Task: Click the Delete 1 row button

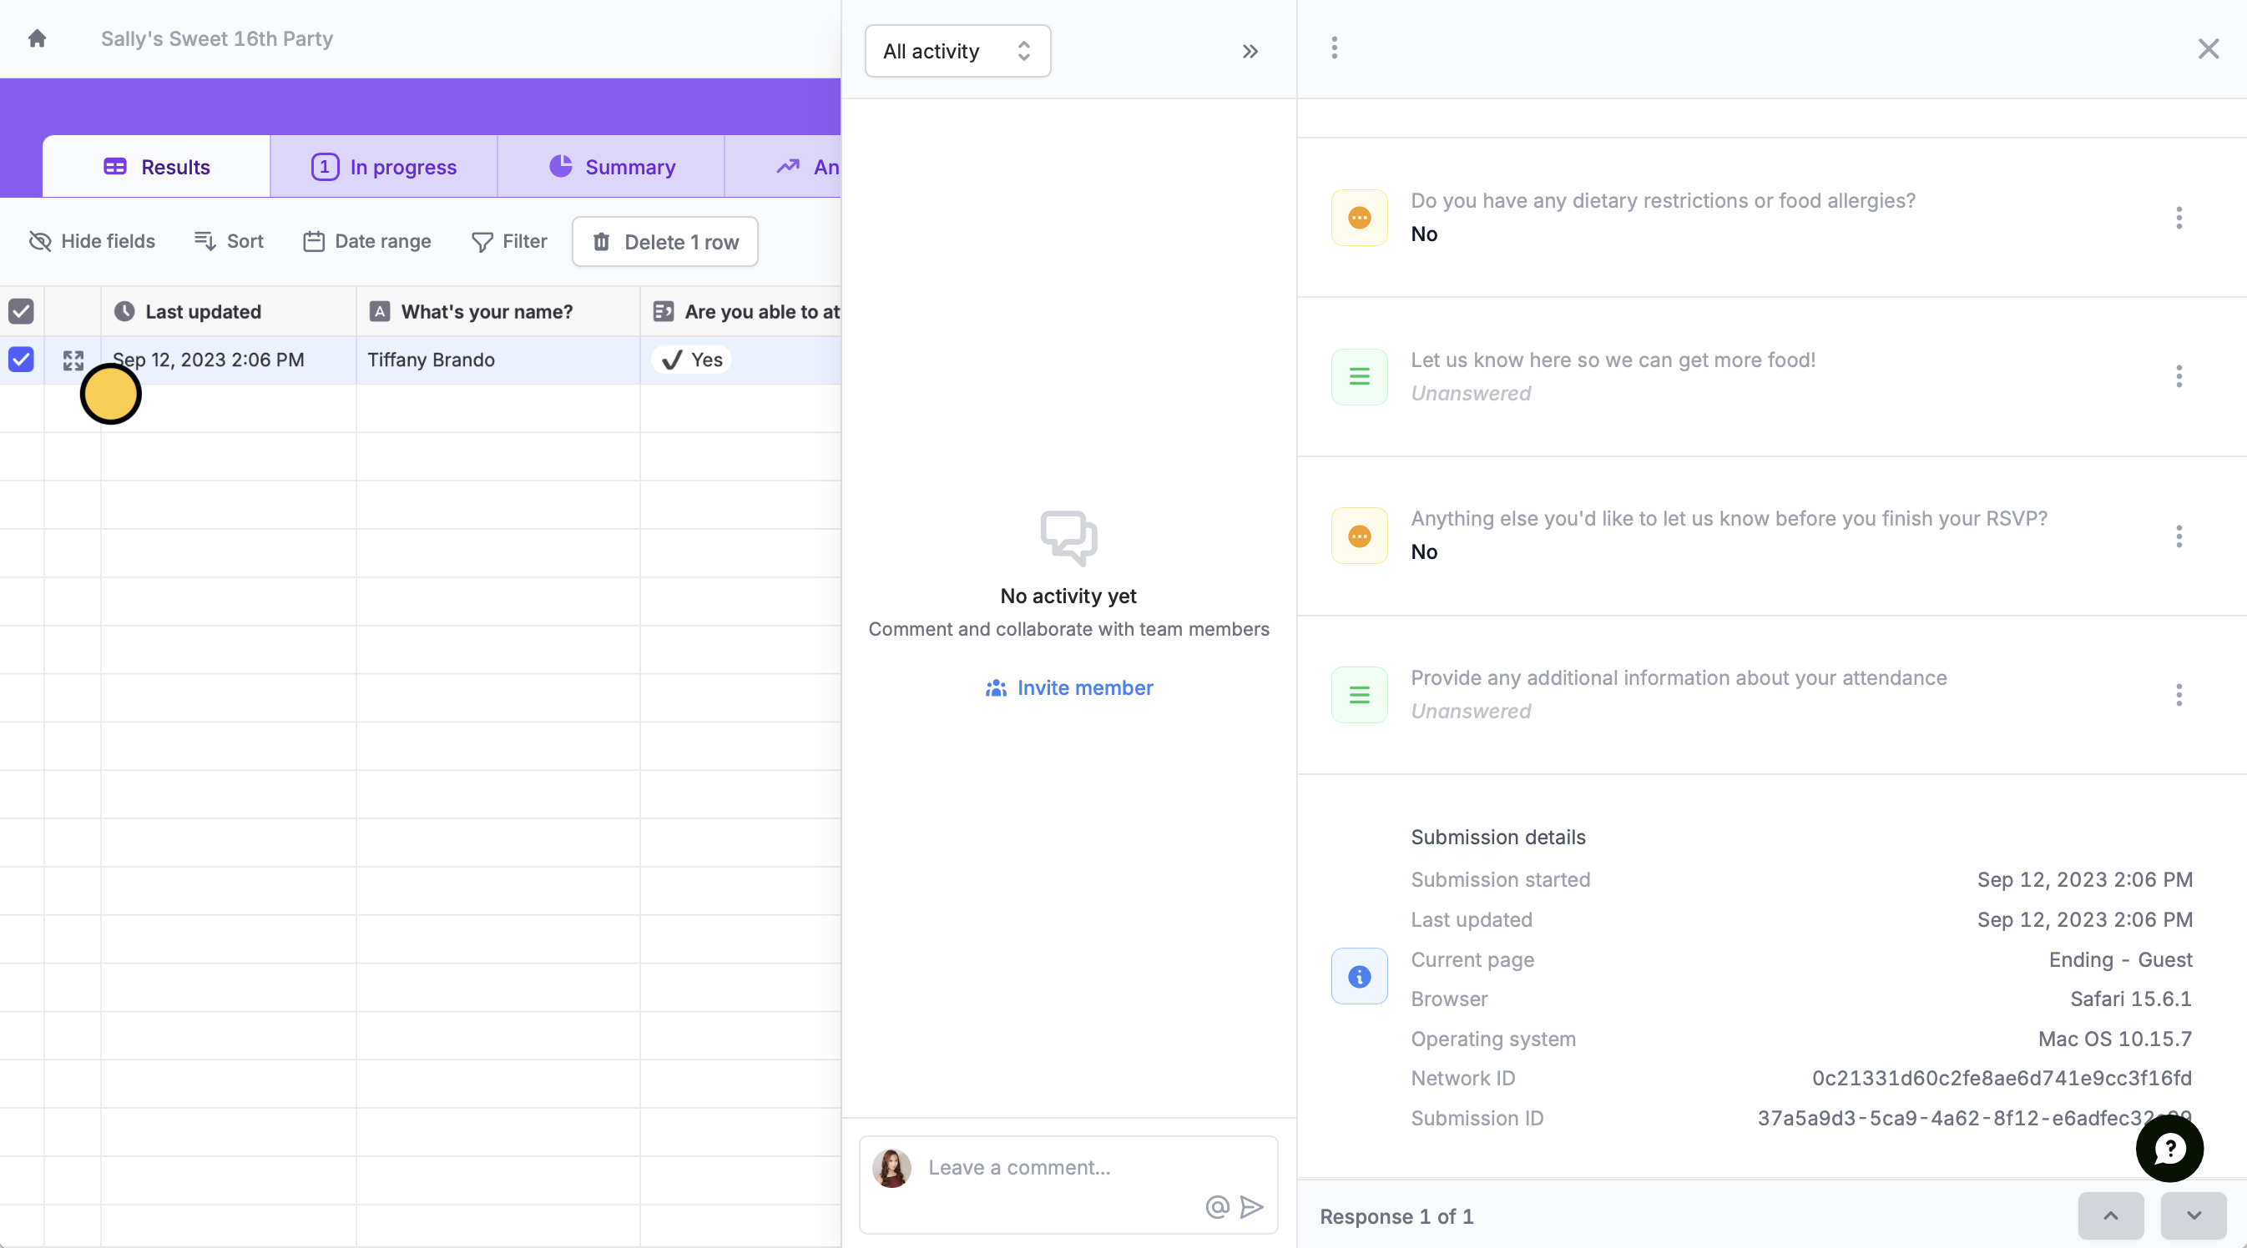Action: tap(664, 241)
